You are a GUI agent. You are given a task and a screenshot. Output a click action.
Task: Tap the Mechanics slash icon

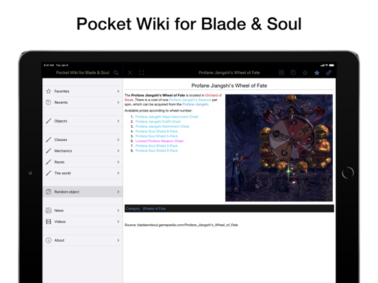click(49, 151)
